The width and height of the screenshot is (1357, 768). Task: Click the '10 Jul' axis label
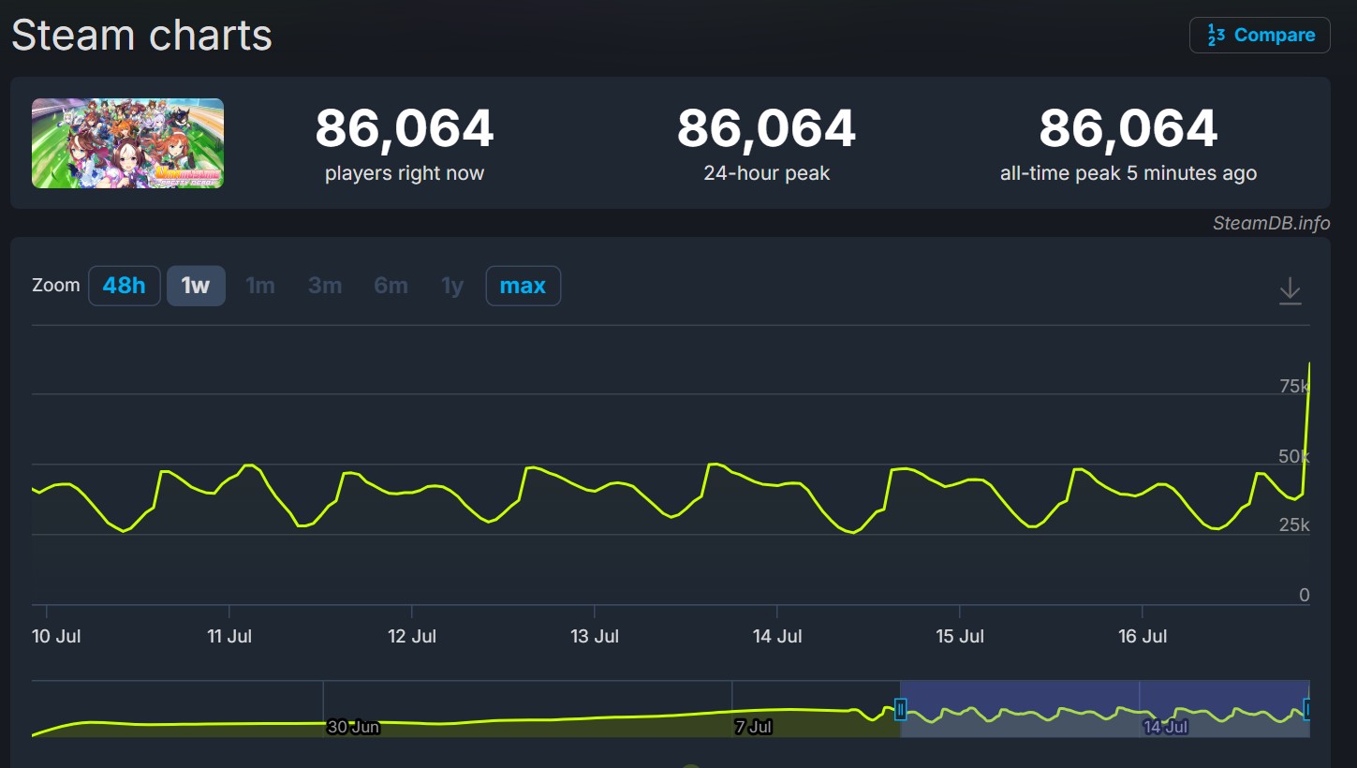(56, 636)
